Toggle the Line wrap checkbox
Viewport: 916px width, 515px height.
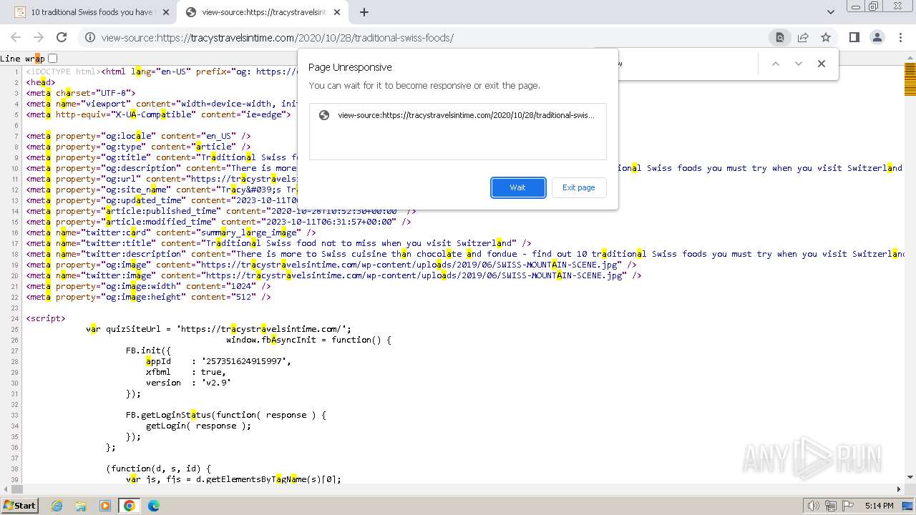coord(52,59)
